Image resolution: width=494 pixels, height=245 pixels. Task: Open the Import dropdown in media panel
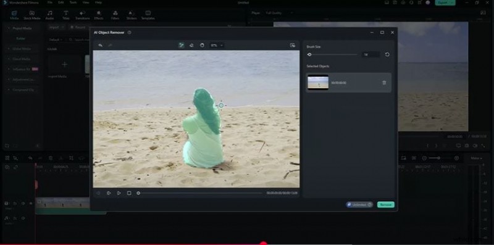(x=56, y=27)
